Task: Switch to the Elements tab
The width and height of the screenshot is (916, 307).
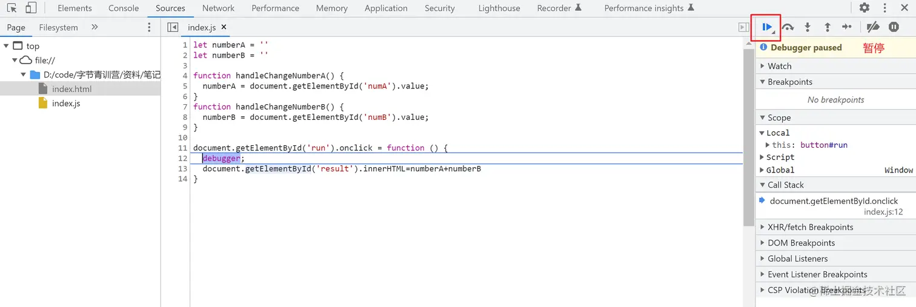Action: coord(75,8)
